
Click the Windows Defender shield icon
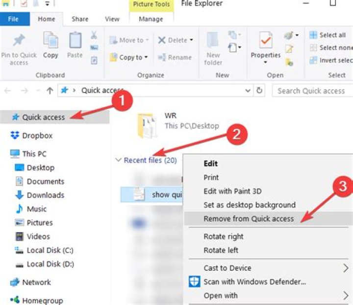(194, 282)
